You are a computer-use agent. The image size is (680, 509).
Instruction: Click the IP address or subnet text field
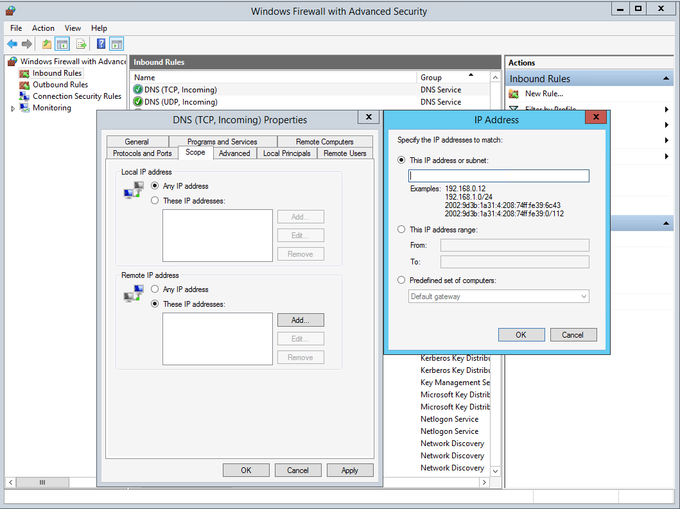[499, 176]
